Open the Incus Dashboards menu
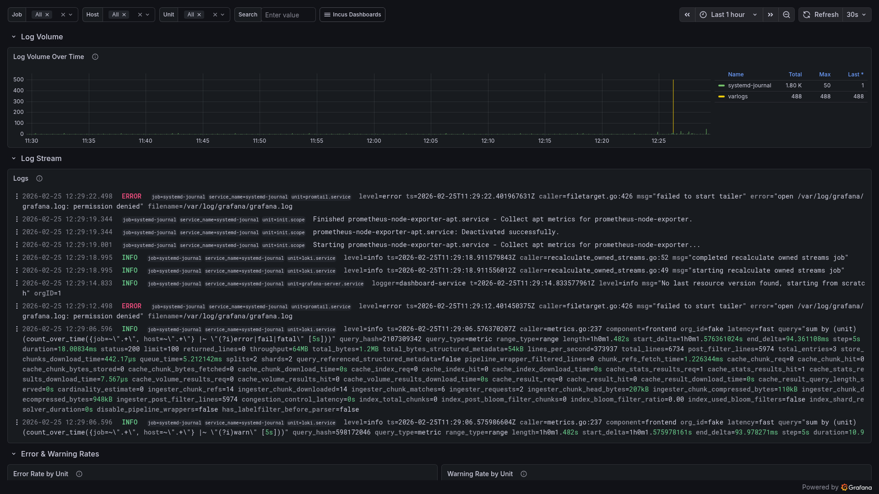Image resolution: width=879 pixels, height=494 pixels. tap(353, 15)
